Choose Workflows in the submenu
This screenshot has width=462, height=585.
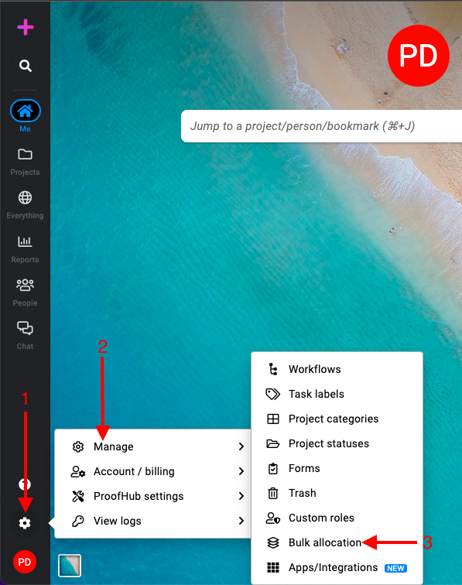[x=315, y=369]
